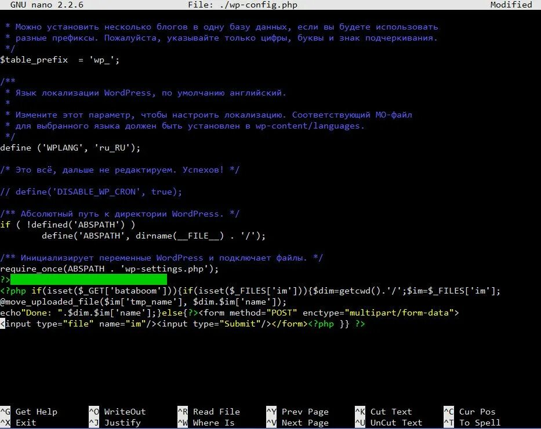Click the ^O WriteOut shortcut
This screenshot has height=429, width=541.
117,412
